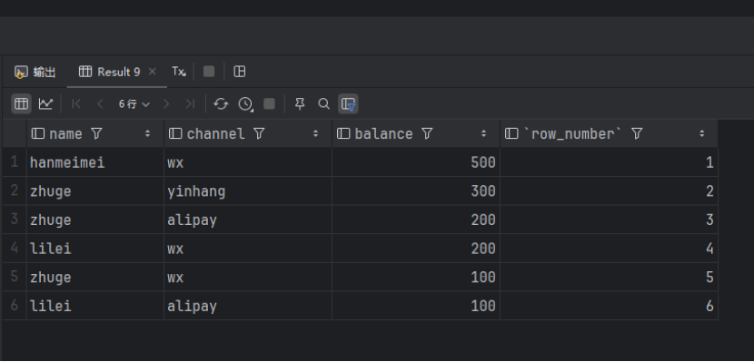Click lilei name cell in row 4
Screen dimensions: 754x362
click(95, 249)
